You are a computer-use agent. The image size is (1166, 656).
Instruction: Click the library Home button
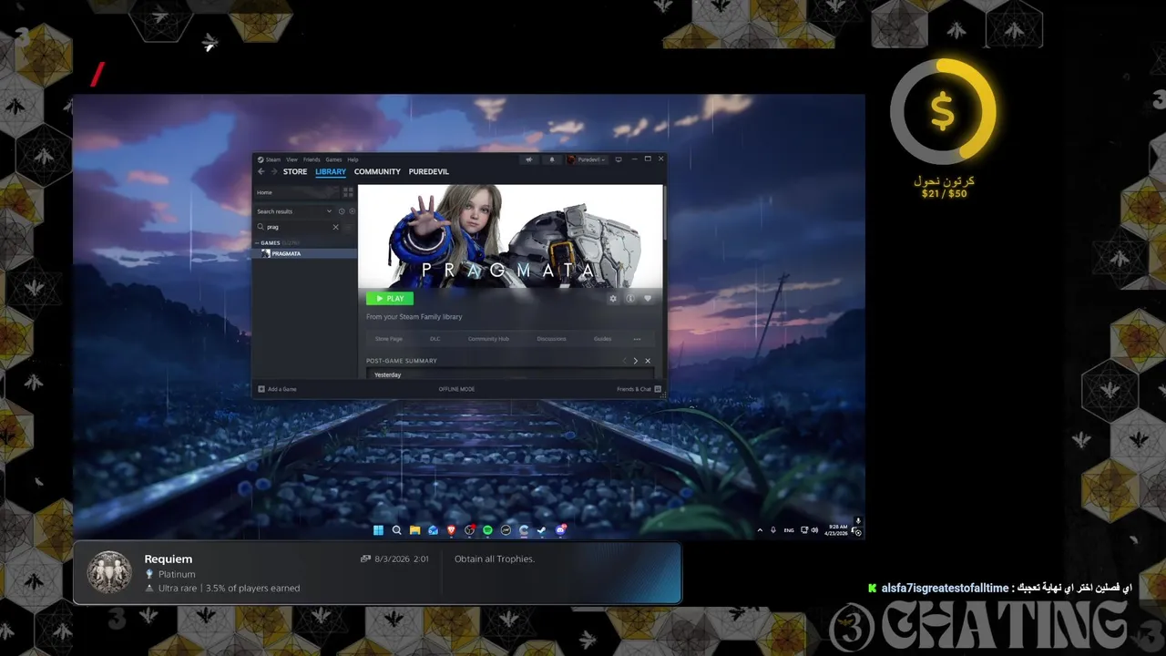(295, 192)
